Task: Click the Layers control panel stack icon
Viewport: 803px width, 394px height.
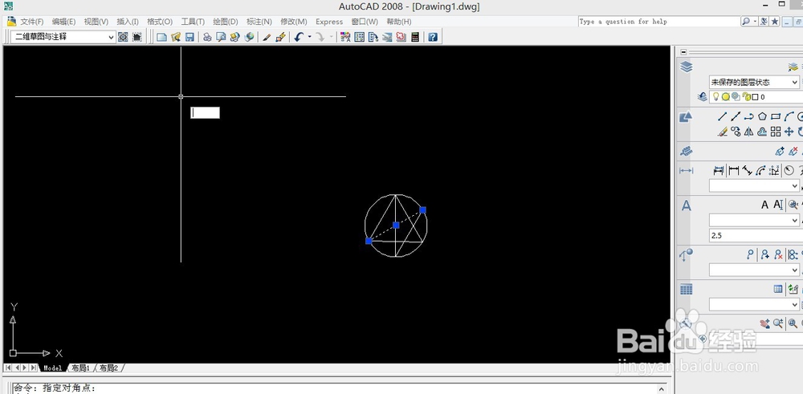Action: click(687, 67)
